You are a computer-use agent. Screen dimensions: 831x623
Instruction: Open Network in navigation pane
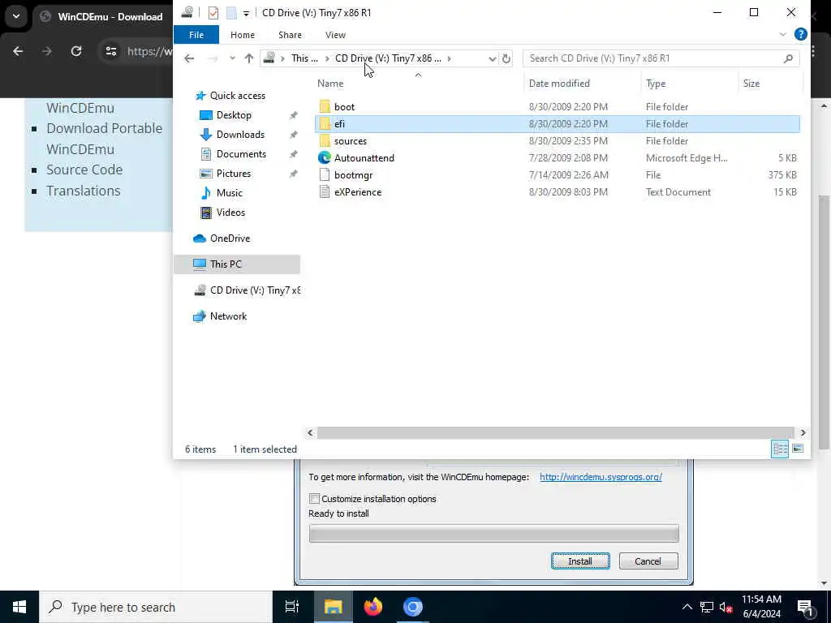point(228,316)
